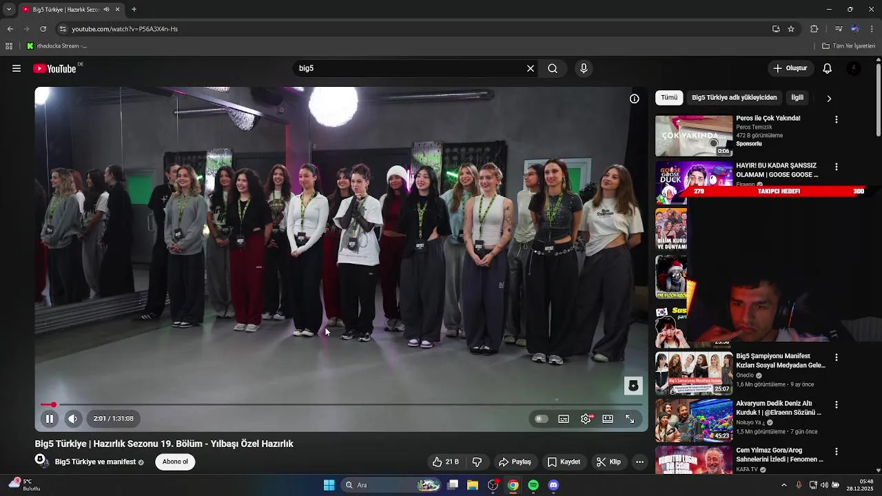
Task: Mute tab via speaker icon on tab
Action: (x=106, y=10)
